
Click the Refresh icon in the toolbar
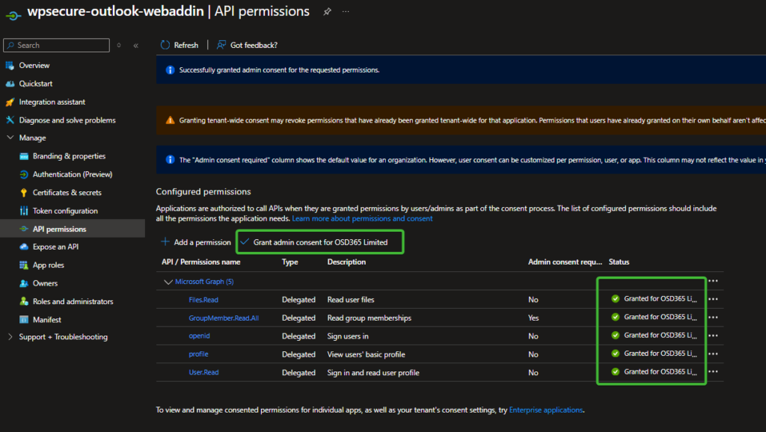click(166, 45)
